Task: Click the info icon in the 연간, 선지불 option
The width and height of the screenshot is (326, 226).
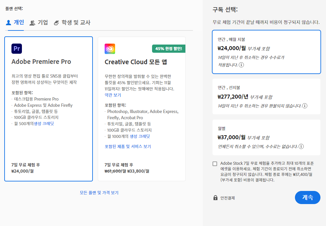Action: 305,106
